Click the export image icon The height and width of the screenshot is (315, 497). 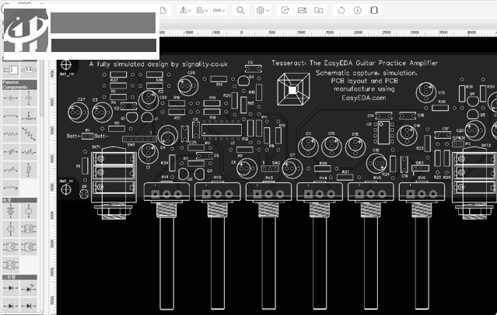coord(302,10)
